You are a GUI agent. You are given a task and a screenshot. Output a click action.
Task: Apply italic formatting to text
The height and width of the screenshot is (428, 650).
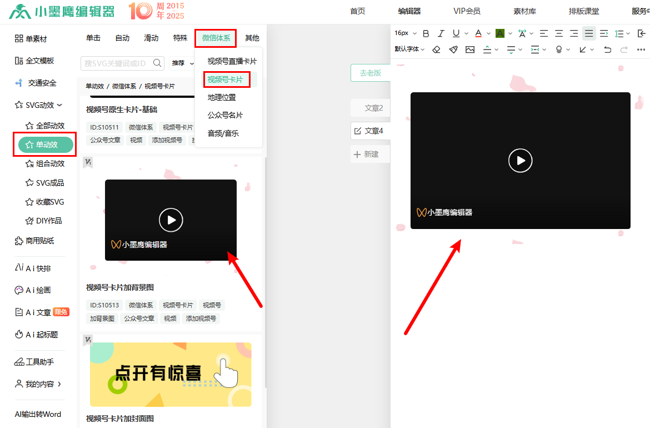(x=441, y=33)
